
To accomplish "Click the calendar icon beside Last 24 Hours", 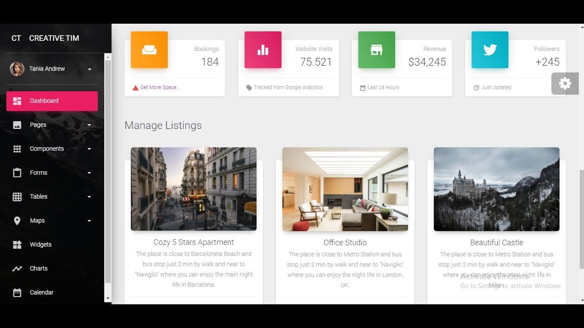I will pyautogui.click(x=363, y=87).
